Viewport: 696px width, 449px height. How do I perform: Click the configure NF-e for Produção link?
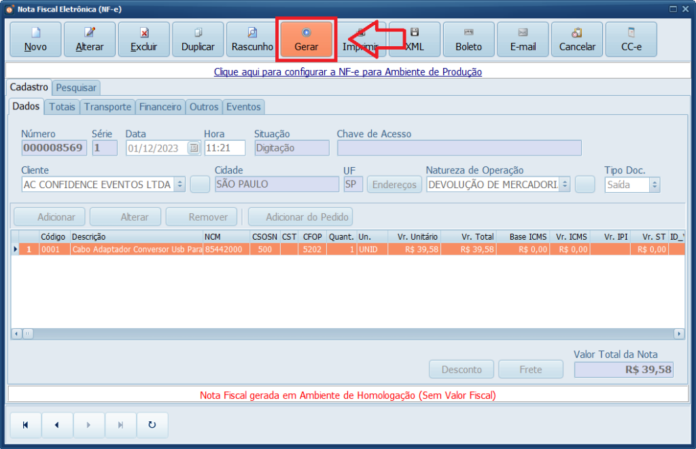click(348, 71)
